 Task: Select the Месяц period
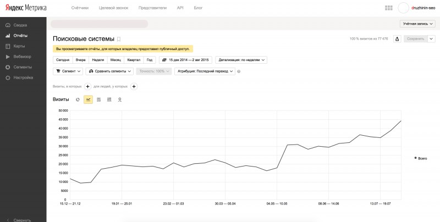[116, 60]
